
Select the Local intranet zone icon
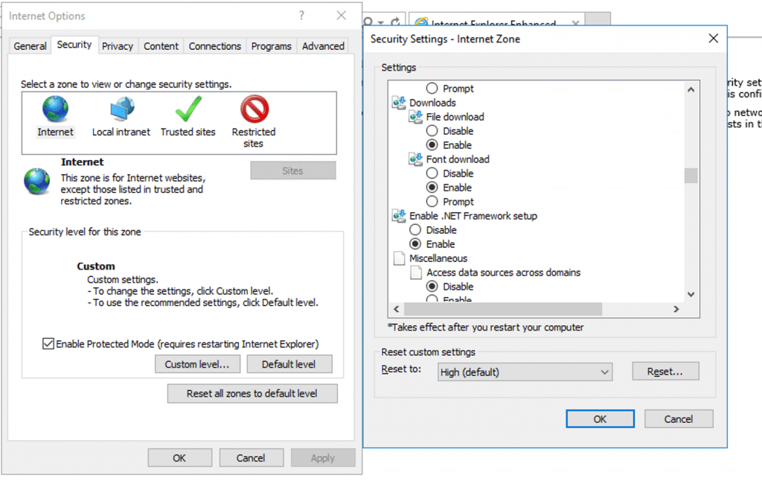tap(121, 109)
